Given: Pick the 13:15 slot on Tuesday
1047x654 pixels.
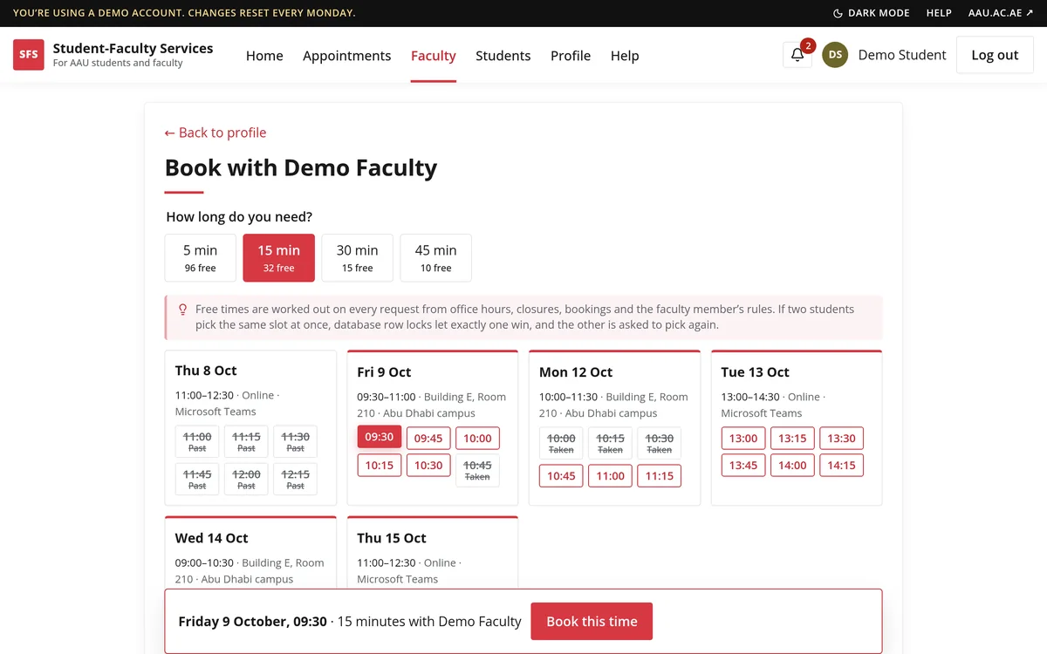Looking at the screenshot, I should (x=792, y=438).
